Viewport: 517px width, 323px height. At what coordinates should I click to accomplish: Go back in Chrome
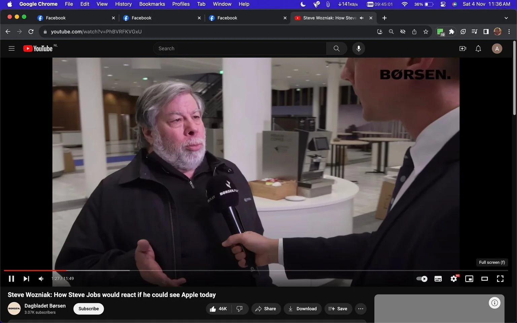tap(8, 32)
